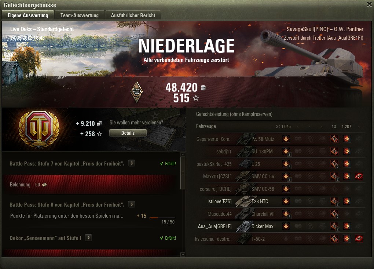Open the Ausführlicher Bericht tab
The image size is (374, 269).
(x=133, y=15)
